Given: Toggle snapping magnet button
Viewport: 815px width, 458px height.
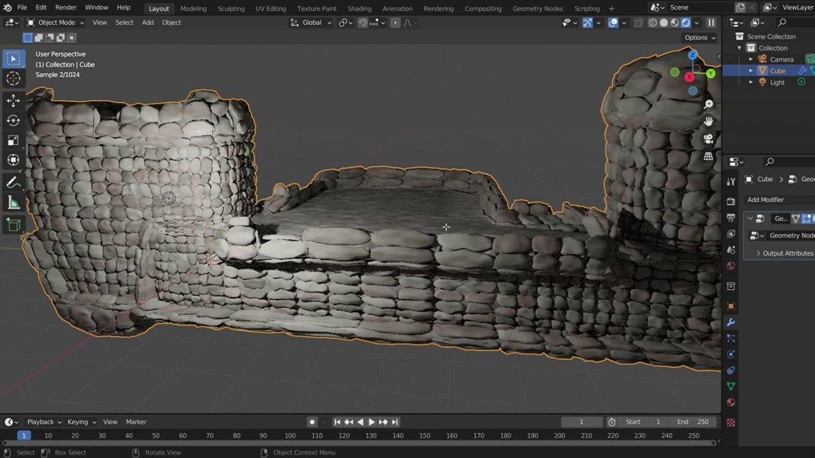Looking at the screenshot, I should (362, 22).
